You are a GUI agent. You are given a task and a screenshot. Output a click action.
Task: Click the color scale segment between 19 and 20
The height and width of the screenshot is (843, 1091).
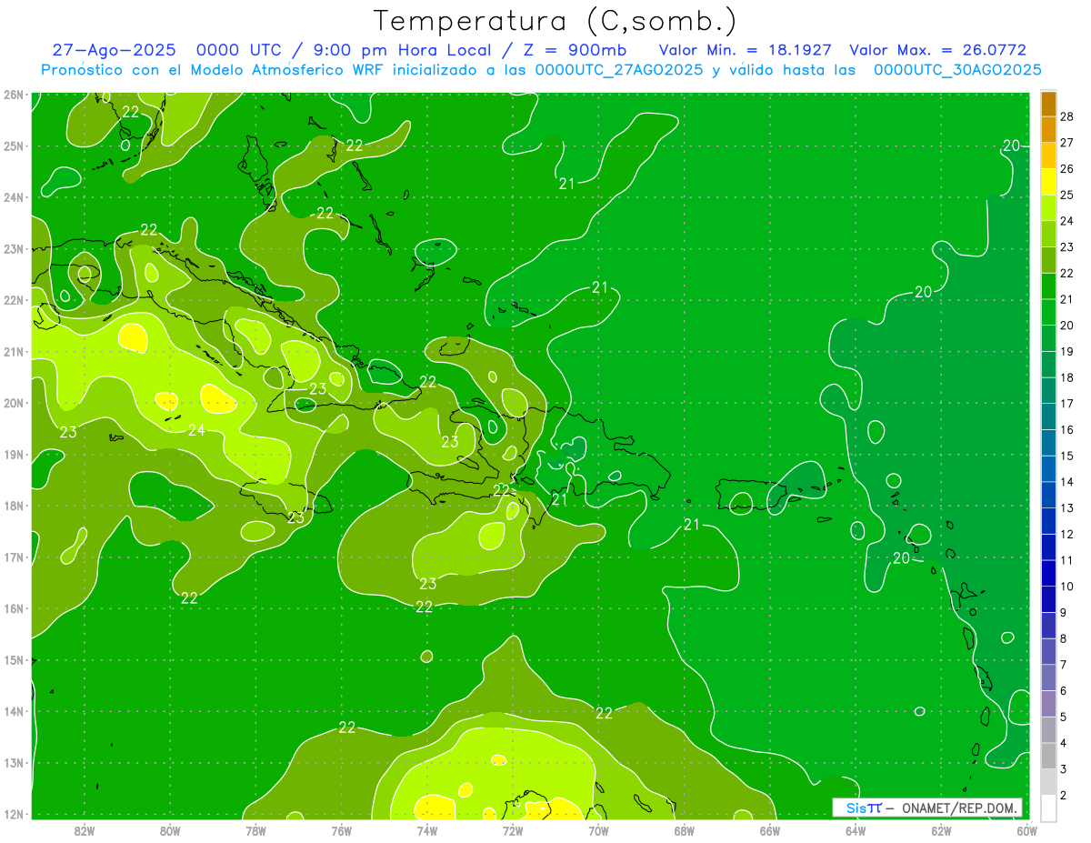(x=1048, y=338)
